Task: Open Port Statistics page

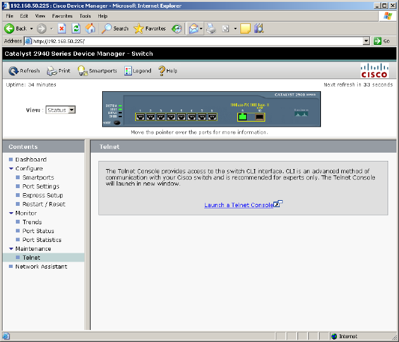Action: pos(42,240)
